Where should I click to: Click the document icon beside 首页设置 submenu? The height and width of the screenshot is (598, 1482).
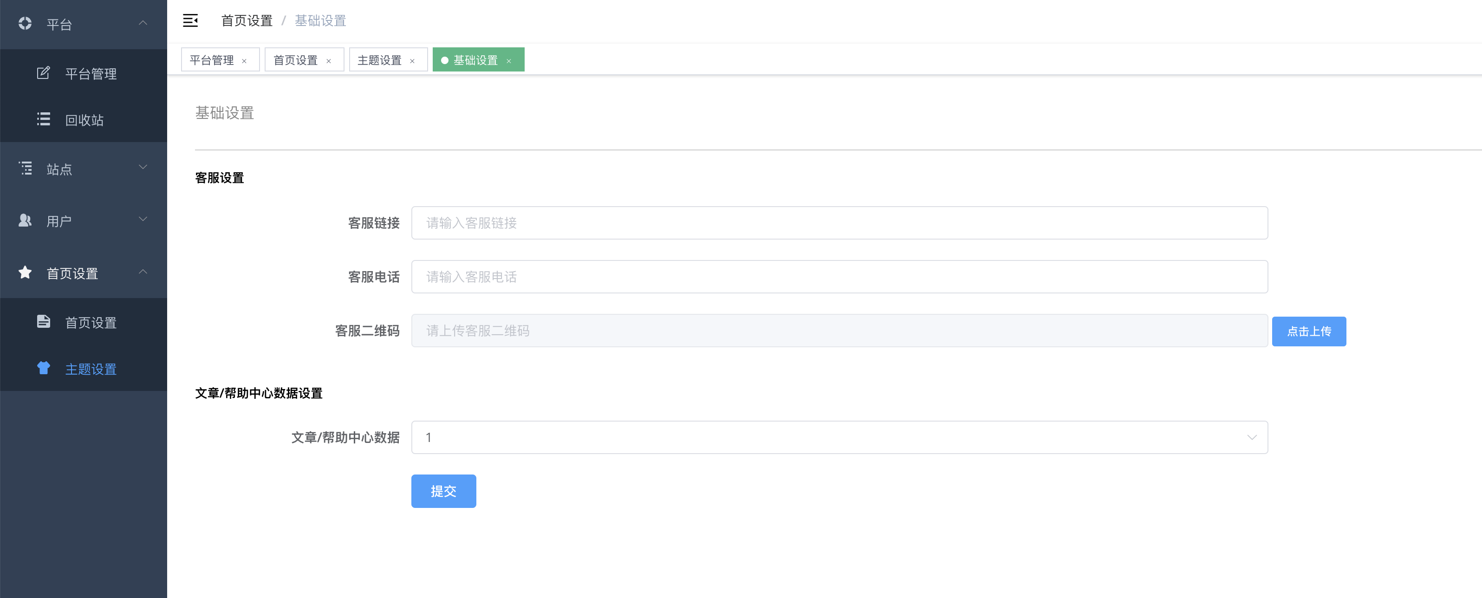(x=43, y=322)
